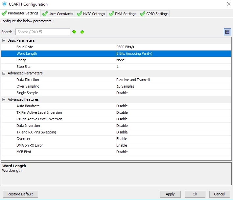Select the Baud Rate 9600 Bits/s value
Viewport: 233px width, 200px height.
click(174, 47)
